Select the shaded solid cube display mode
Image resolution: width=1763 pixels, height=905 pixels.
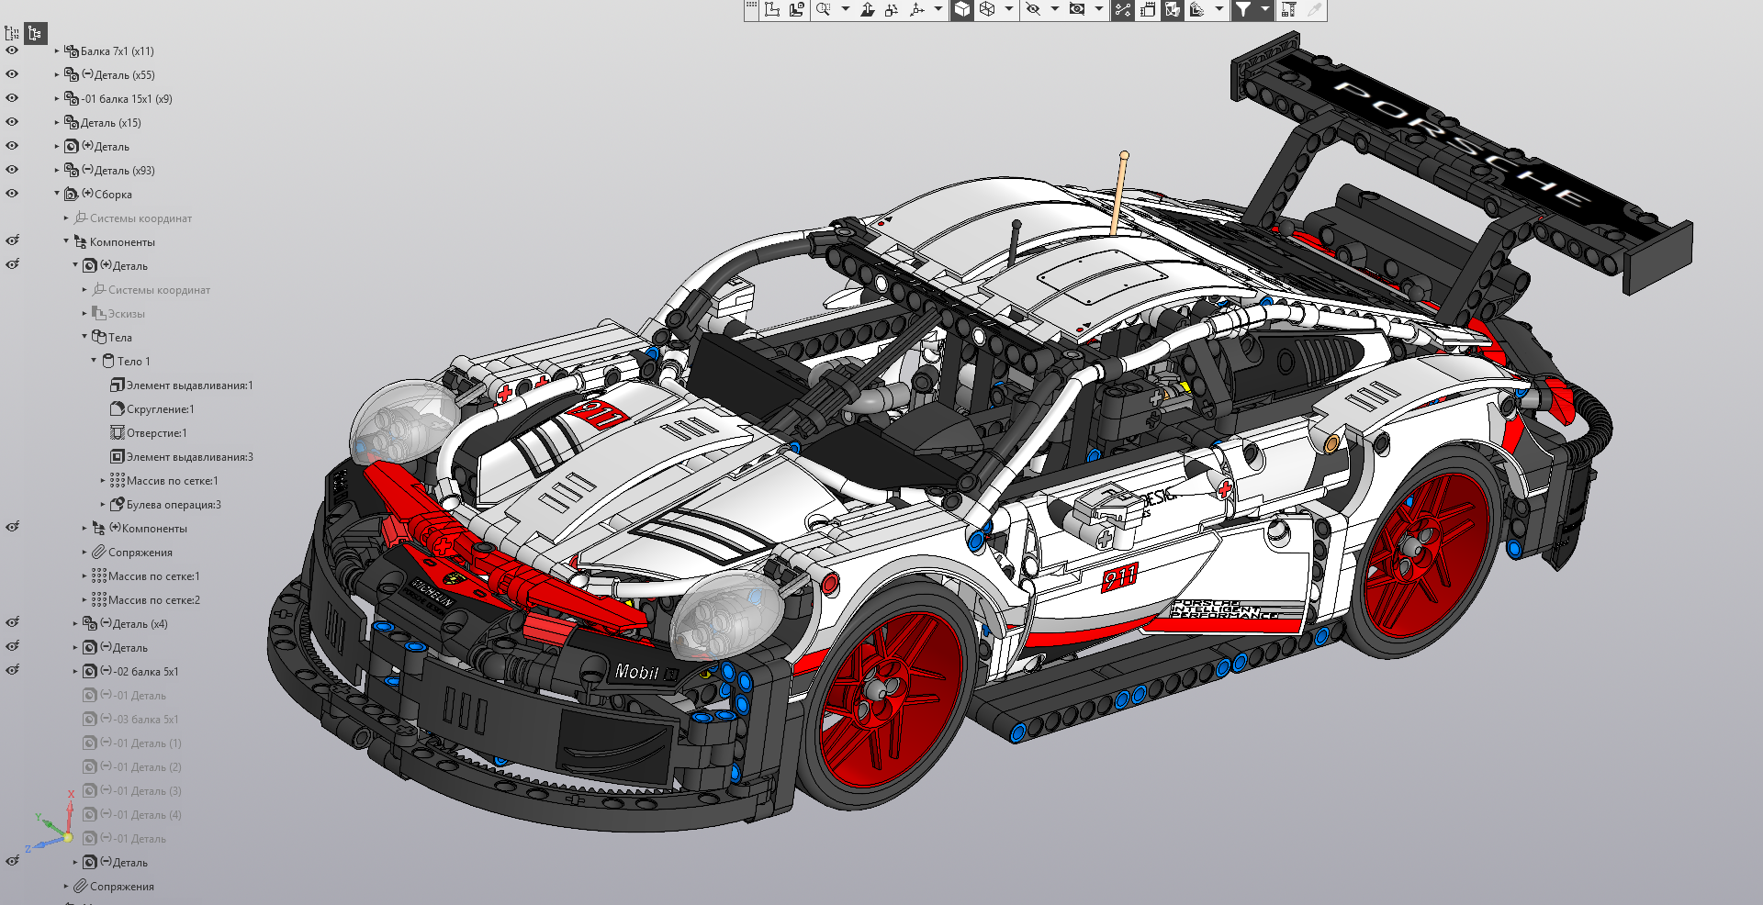click(961, 10)
